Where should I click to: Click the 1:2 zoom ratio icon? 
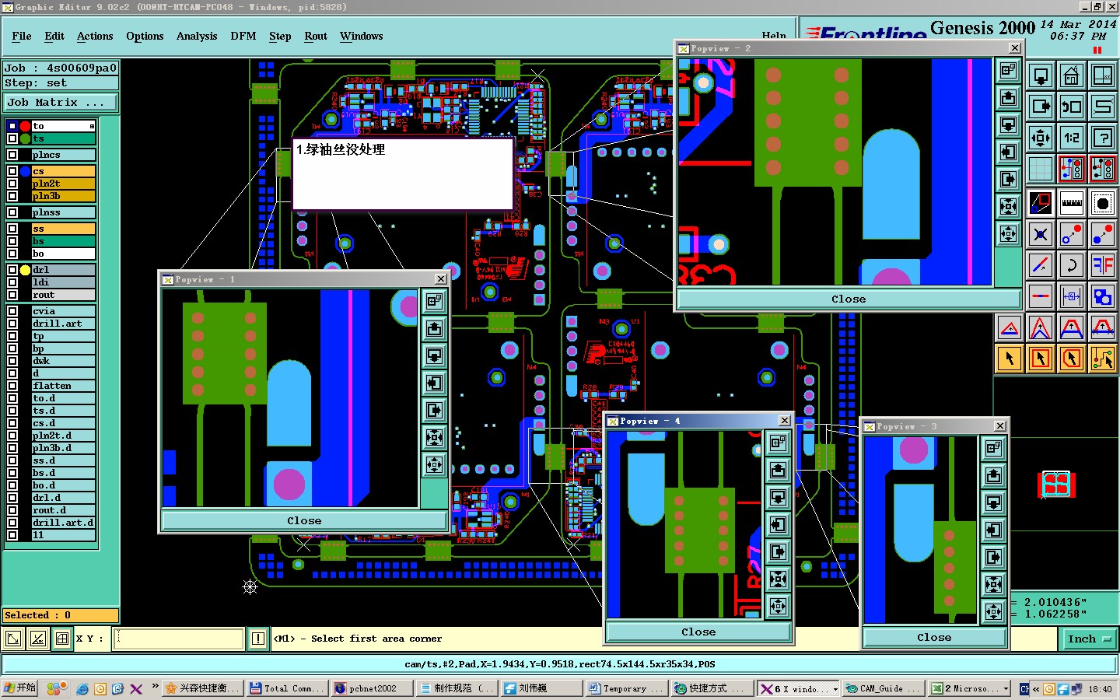point(1071,138)
